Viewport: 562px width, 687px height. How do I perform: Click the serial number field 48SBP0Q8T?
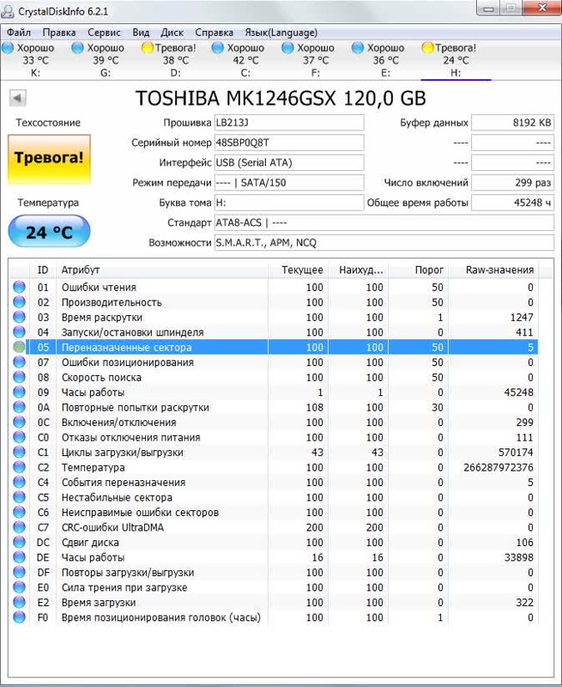(289, 143)
